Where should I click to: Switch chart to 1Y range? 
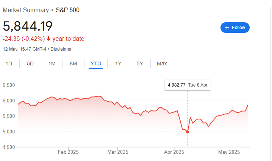tap(118, 63)
